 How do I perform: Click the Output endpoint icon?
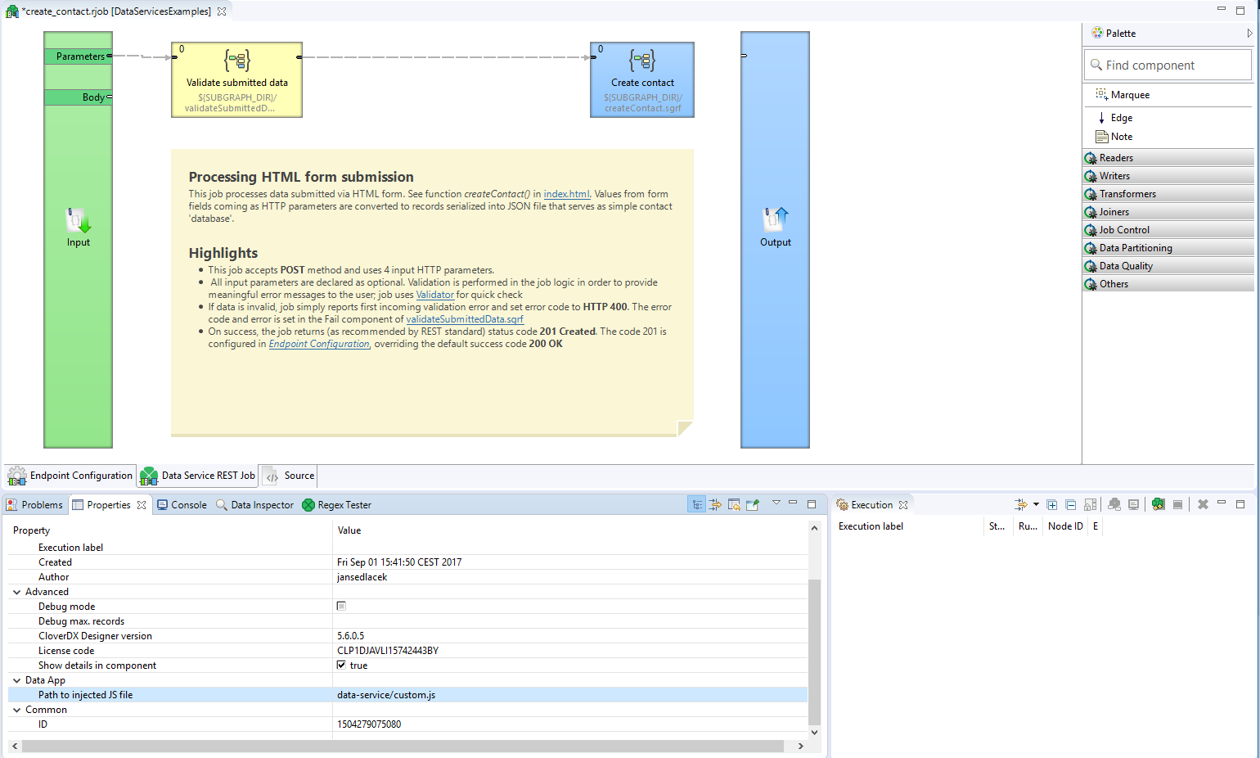click(775, 219)
